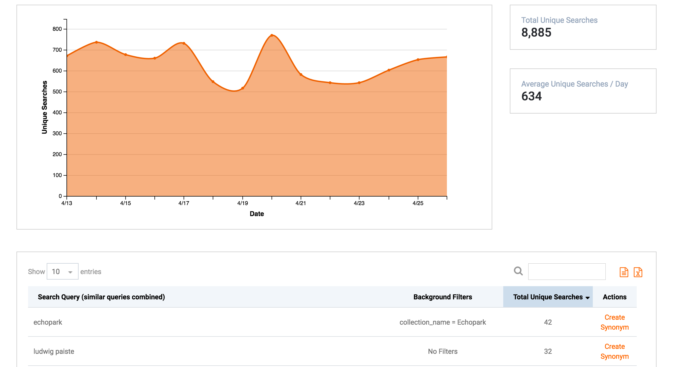Click the collection_name = Echopark filter text

tap(443, 322)
